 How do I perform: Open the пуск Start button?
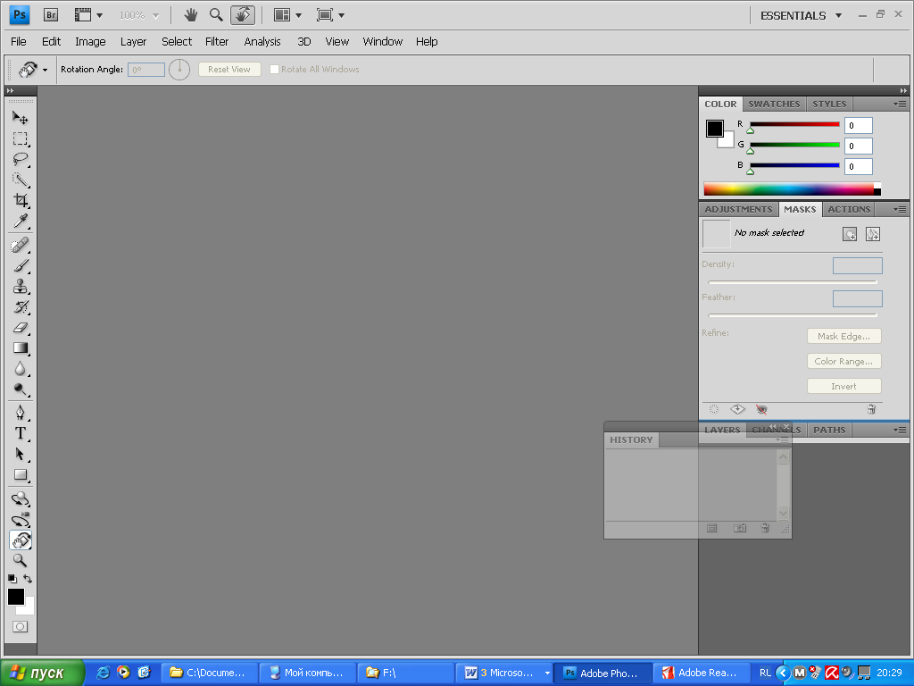point(42,673)
